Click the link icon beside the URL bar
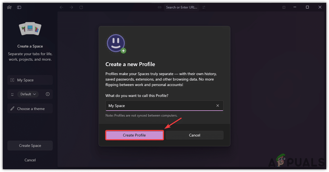This screenshot has width=329, height=172. [x=160, y=7]
